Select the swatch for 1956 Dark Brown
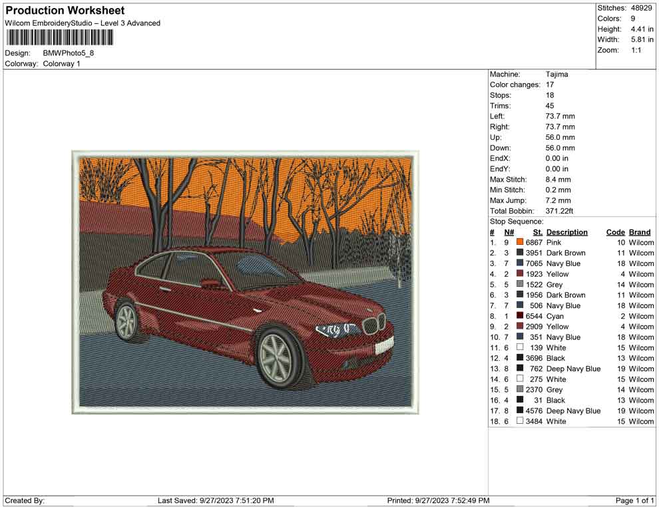The image size is (659, 507). (520, 295)
